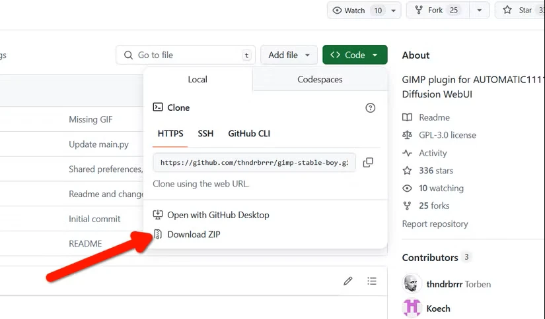Open the Activity link
The height and width of the screenshot is (319, 545).
coord(433,153)
